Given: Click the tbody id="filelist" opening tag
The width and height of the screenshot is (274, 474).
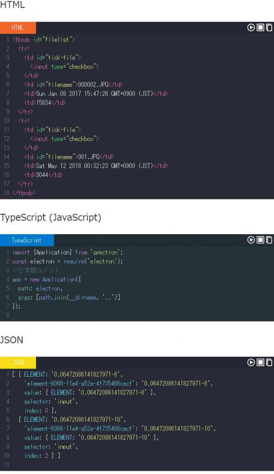Looking at the screenshot, I should click(x=43, y=39).
